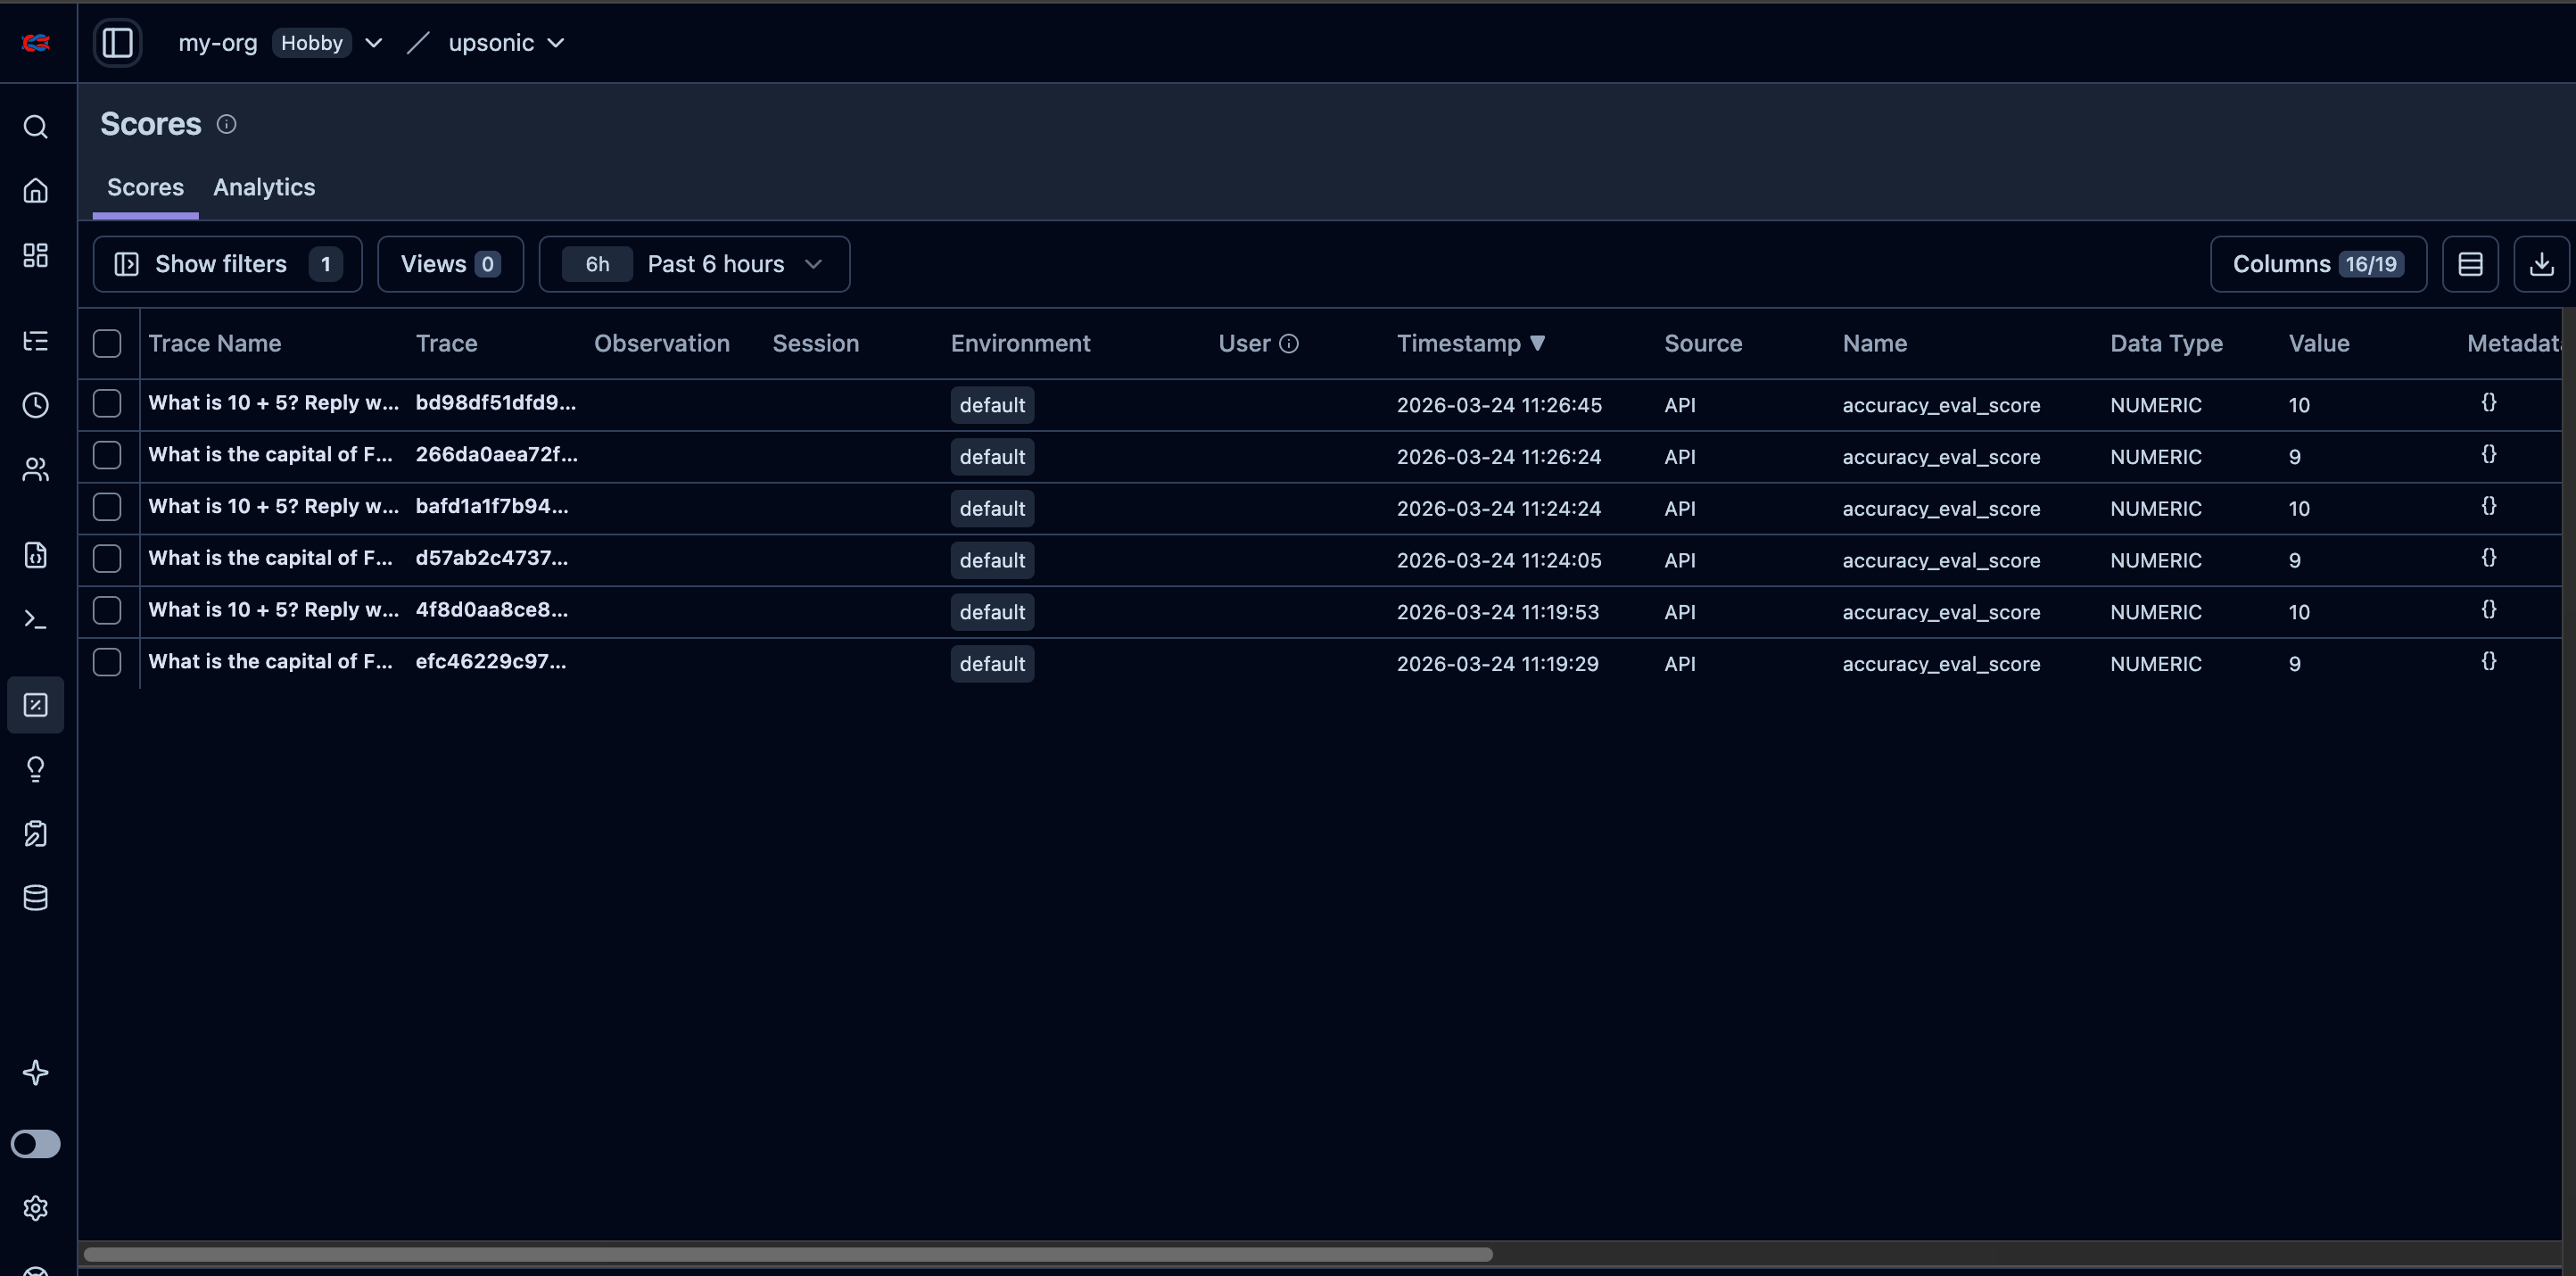2576x1276 pixels.
Task: Click the timestamp 2026-03-24 11:24:05
Action: tap(1499, 561)
